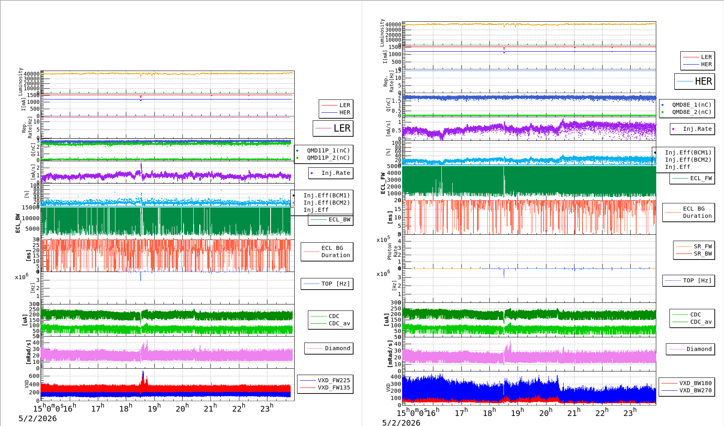Click Inj.Rate legend in the right plot

(692, 129)
